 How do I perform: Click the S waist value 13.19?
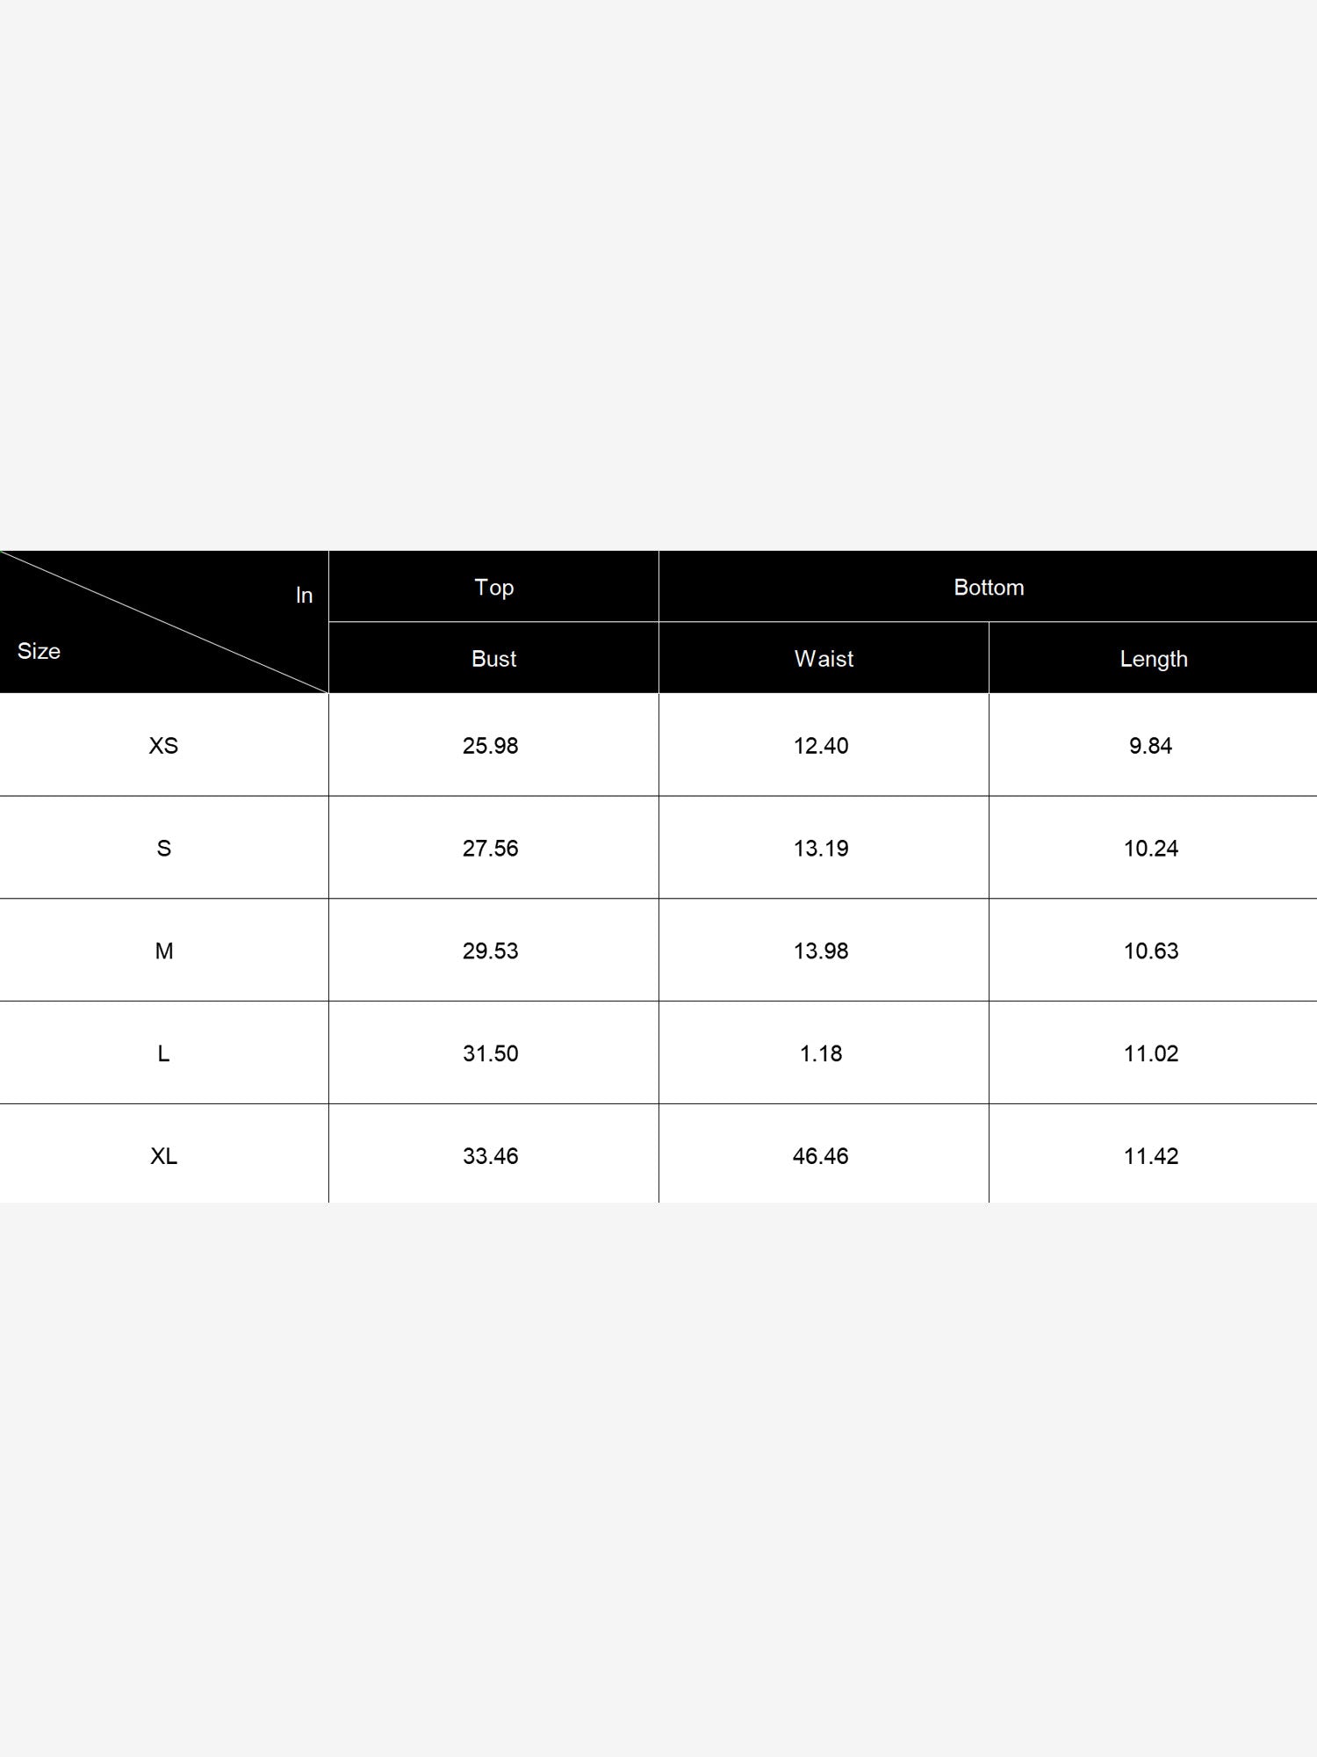click(821, 849)
